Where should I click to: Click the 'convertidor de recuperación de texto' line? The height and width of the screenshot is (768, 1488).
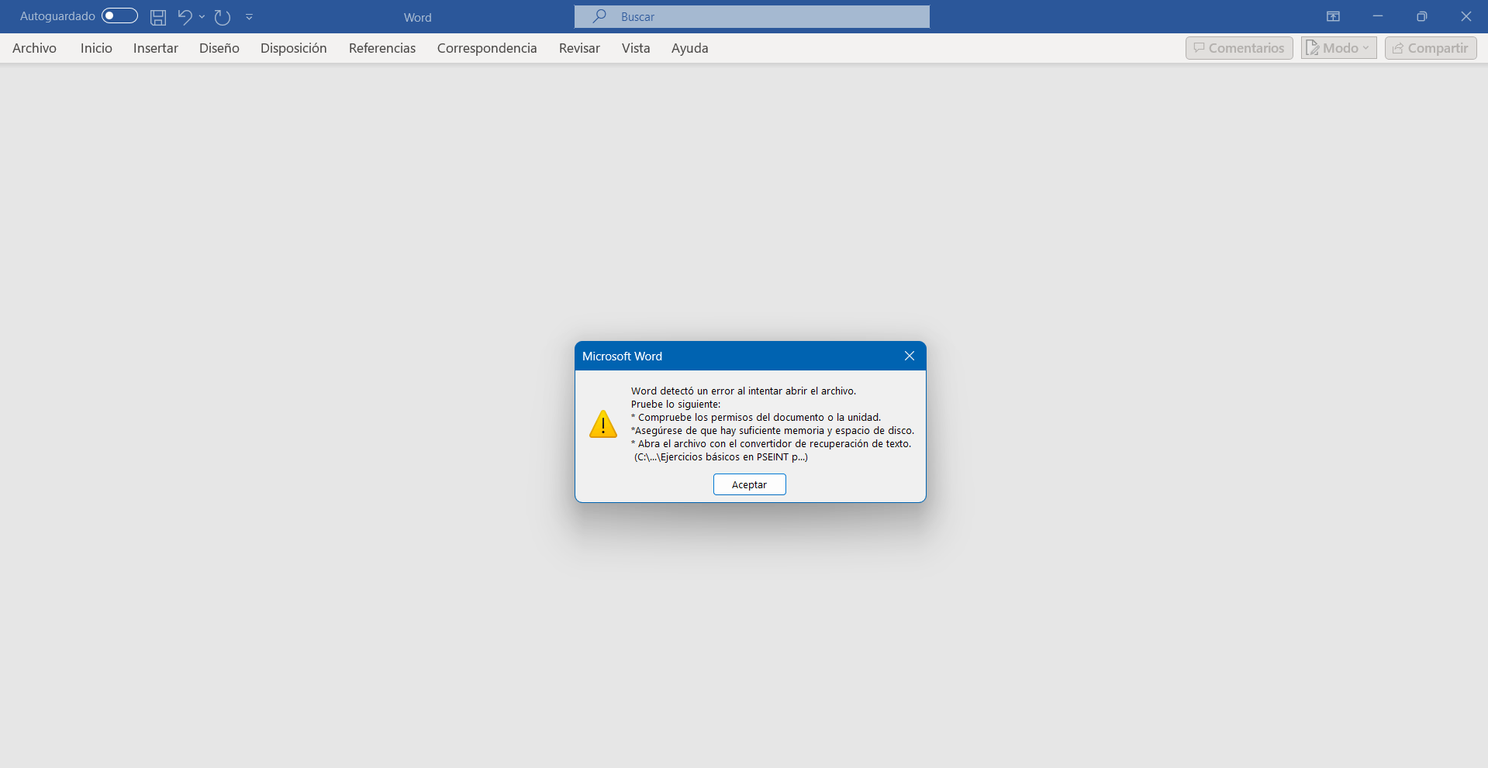772,444
